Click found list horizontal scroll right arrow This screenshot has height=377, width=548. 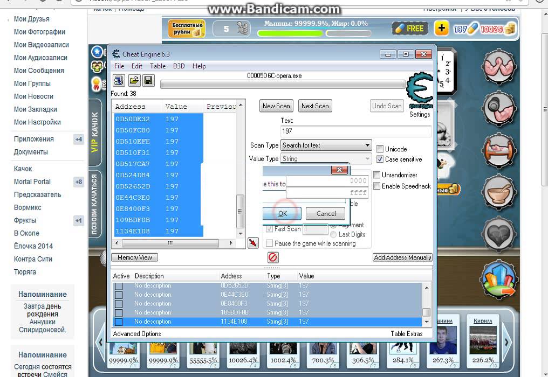pyautogui.click(x=231, y=243)
